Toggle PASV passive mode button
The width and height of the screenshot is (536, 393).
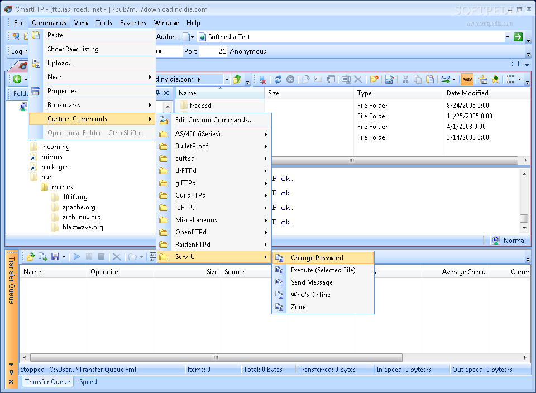[x=467, y=79]
